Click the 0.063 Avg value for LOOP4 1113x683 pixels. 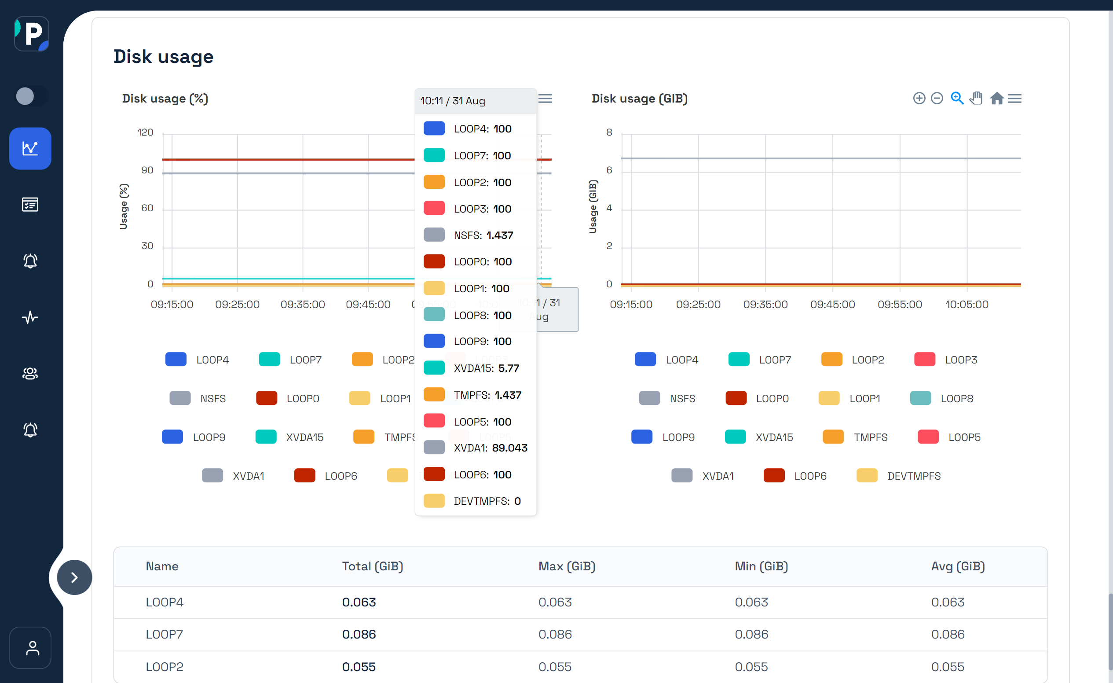pyautogui.click(x=948, y=602)
